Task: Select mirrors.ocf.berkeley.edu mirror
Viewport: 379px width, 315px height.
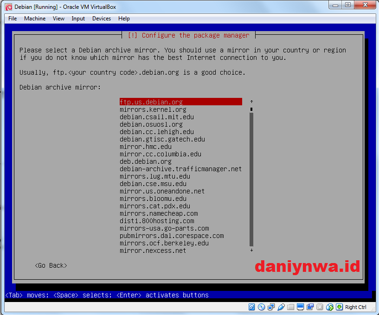Action: pyautogui.click(x=164, y=243)
